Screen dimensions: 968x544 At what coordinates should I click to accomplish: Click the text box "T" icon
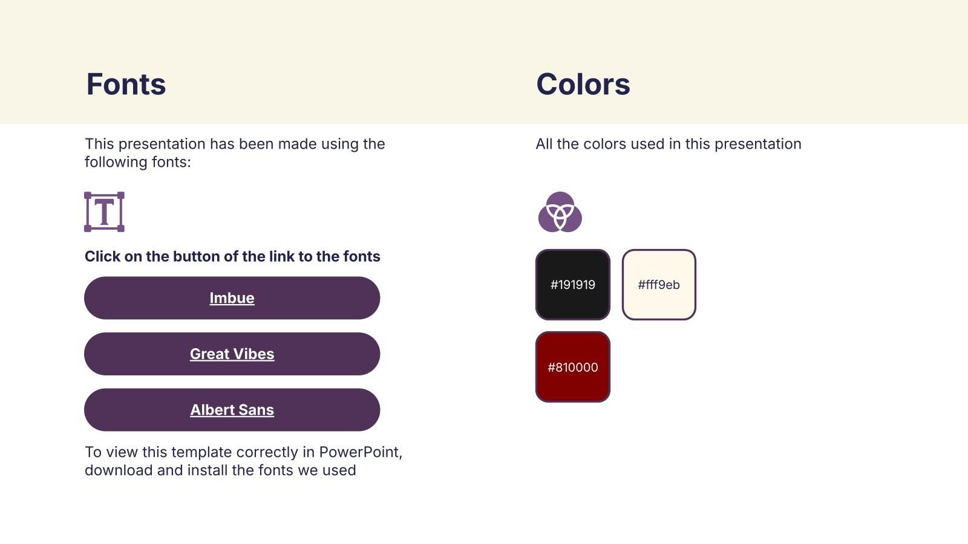click(x=104, y=212)
